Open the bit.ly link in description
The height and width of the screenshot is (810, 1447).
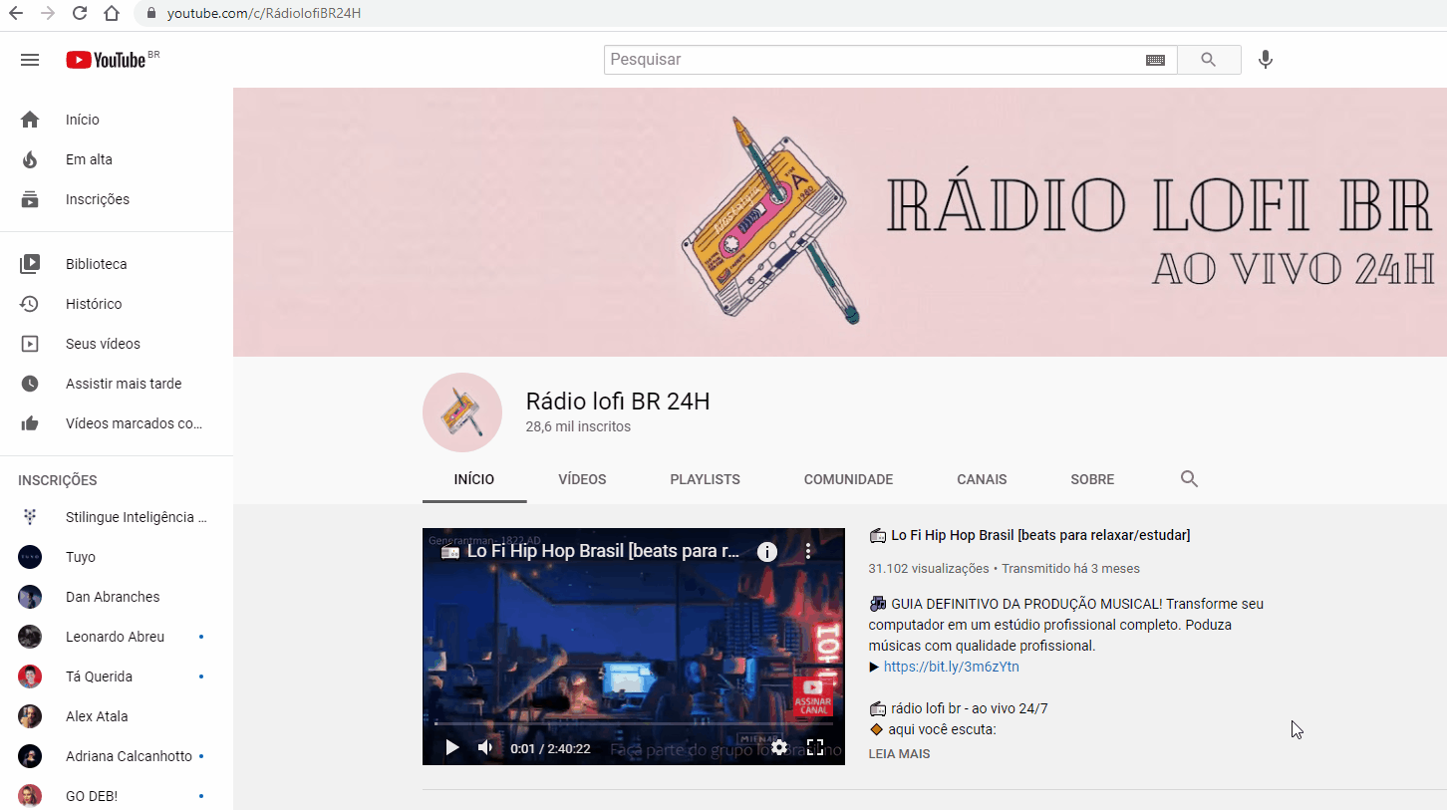951,667
